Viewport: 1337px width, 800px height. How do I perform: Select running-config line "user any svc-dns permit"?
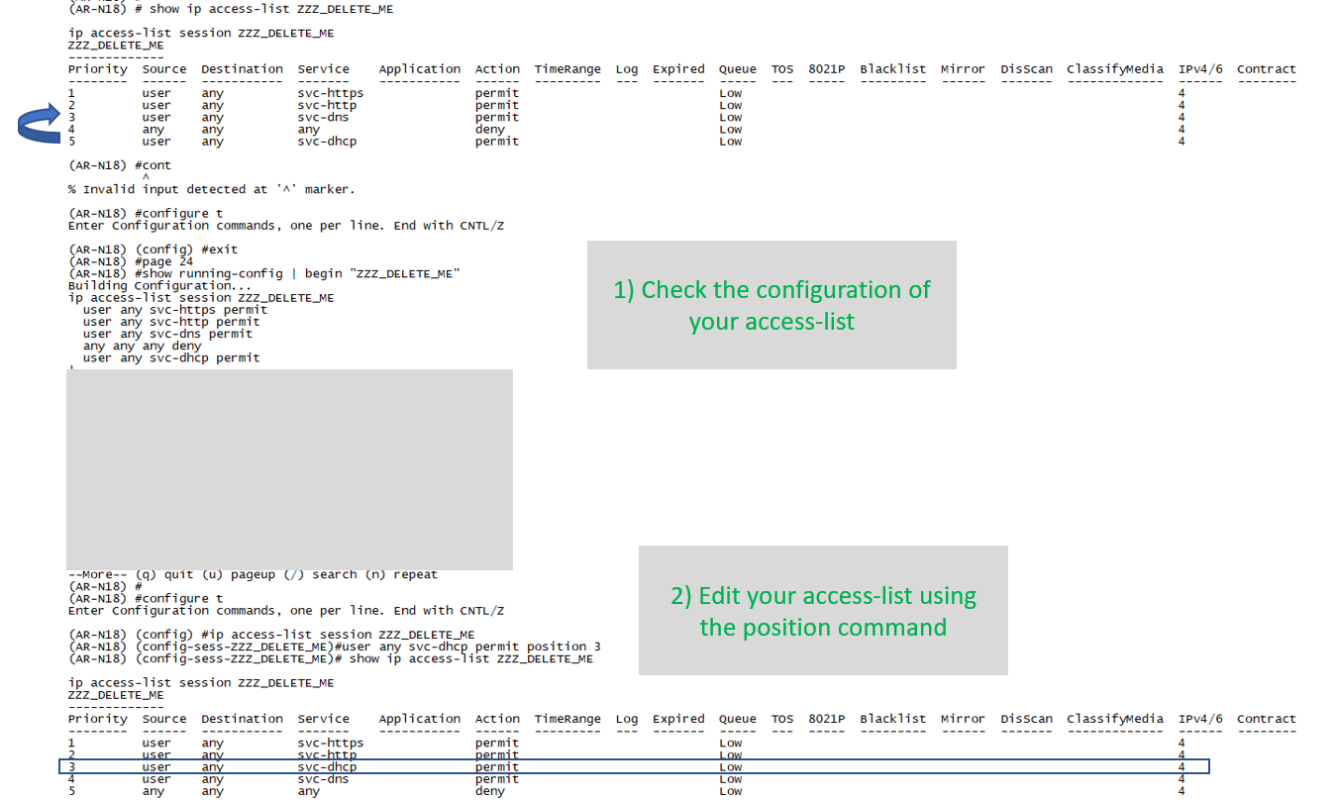coord(167,334)
